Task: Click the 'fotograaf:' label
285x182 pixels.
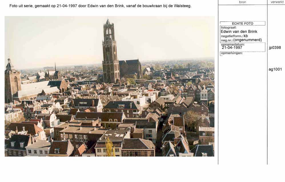Action: coord(228,27)
